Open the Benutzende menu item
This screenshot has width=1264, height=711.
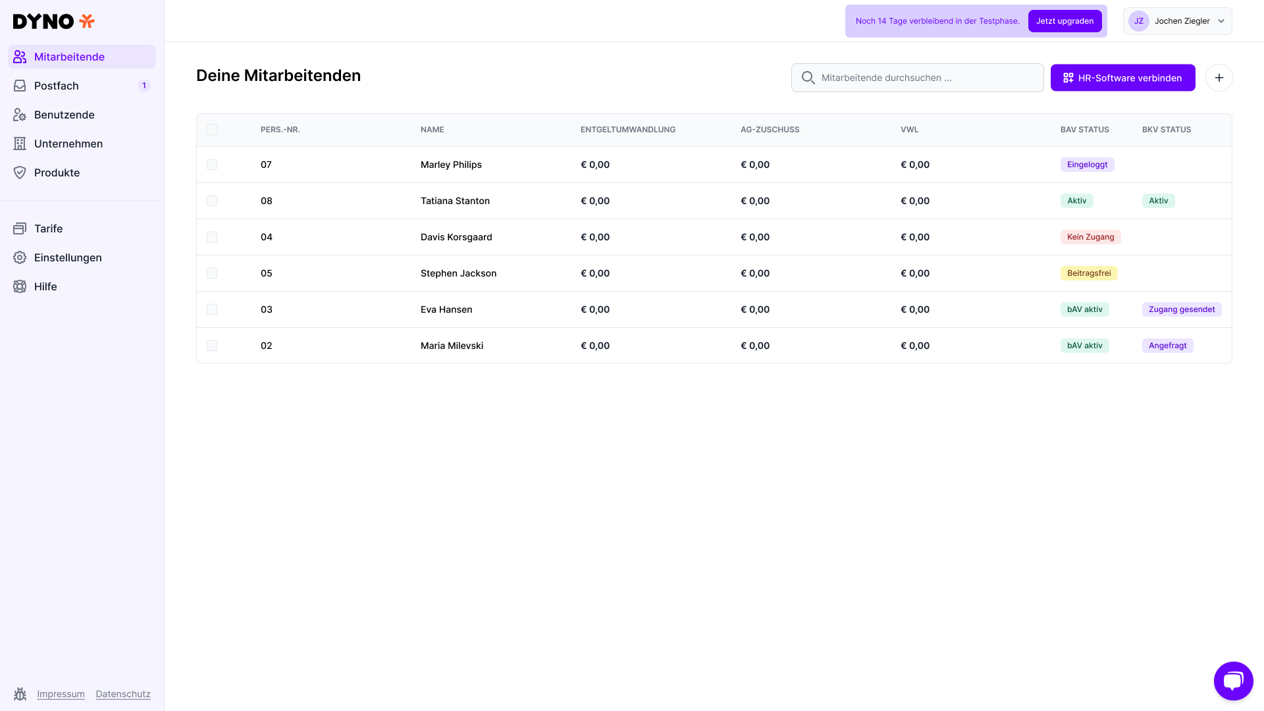[x=64, y=115]
